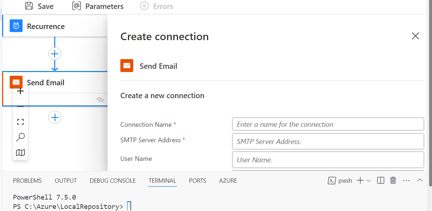Click the Connection Name input field
This screenshot has height=211, width=432.
tap(328, 124)
